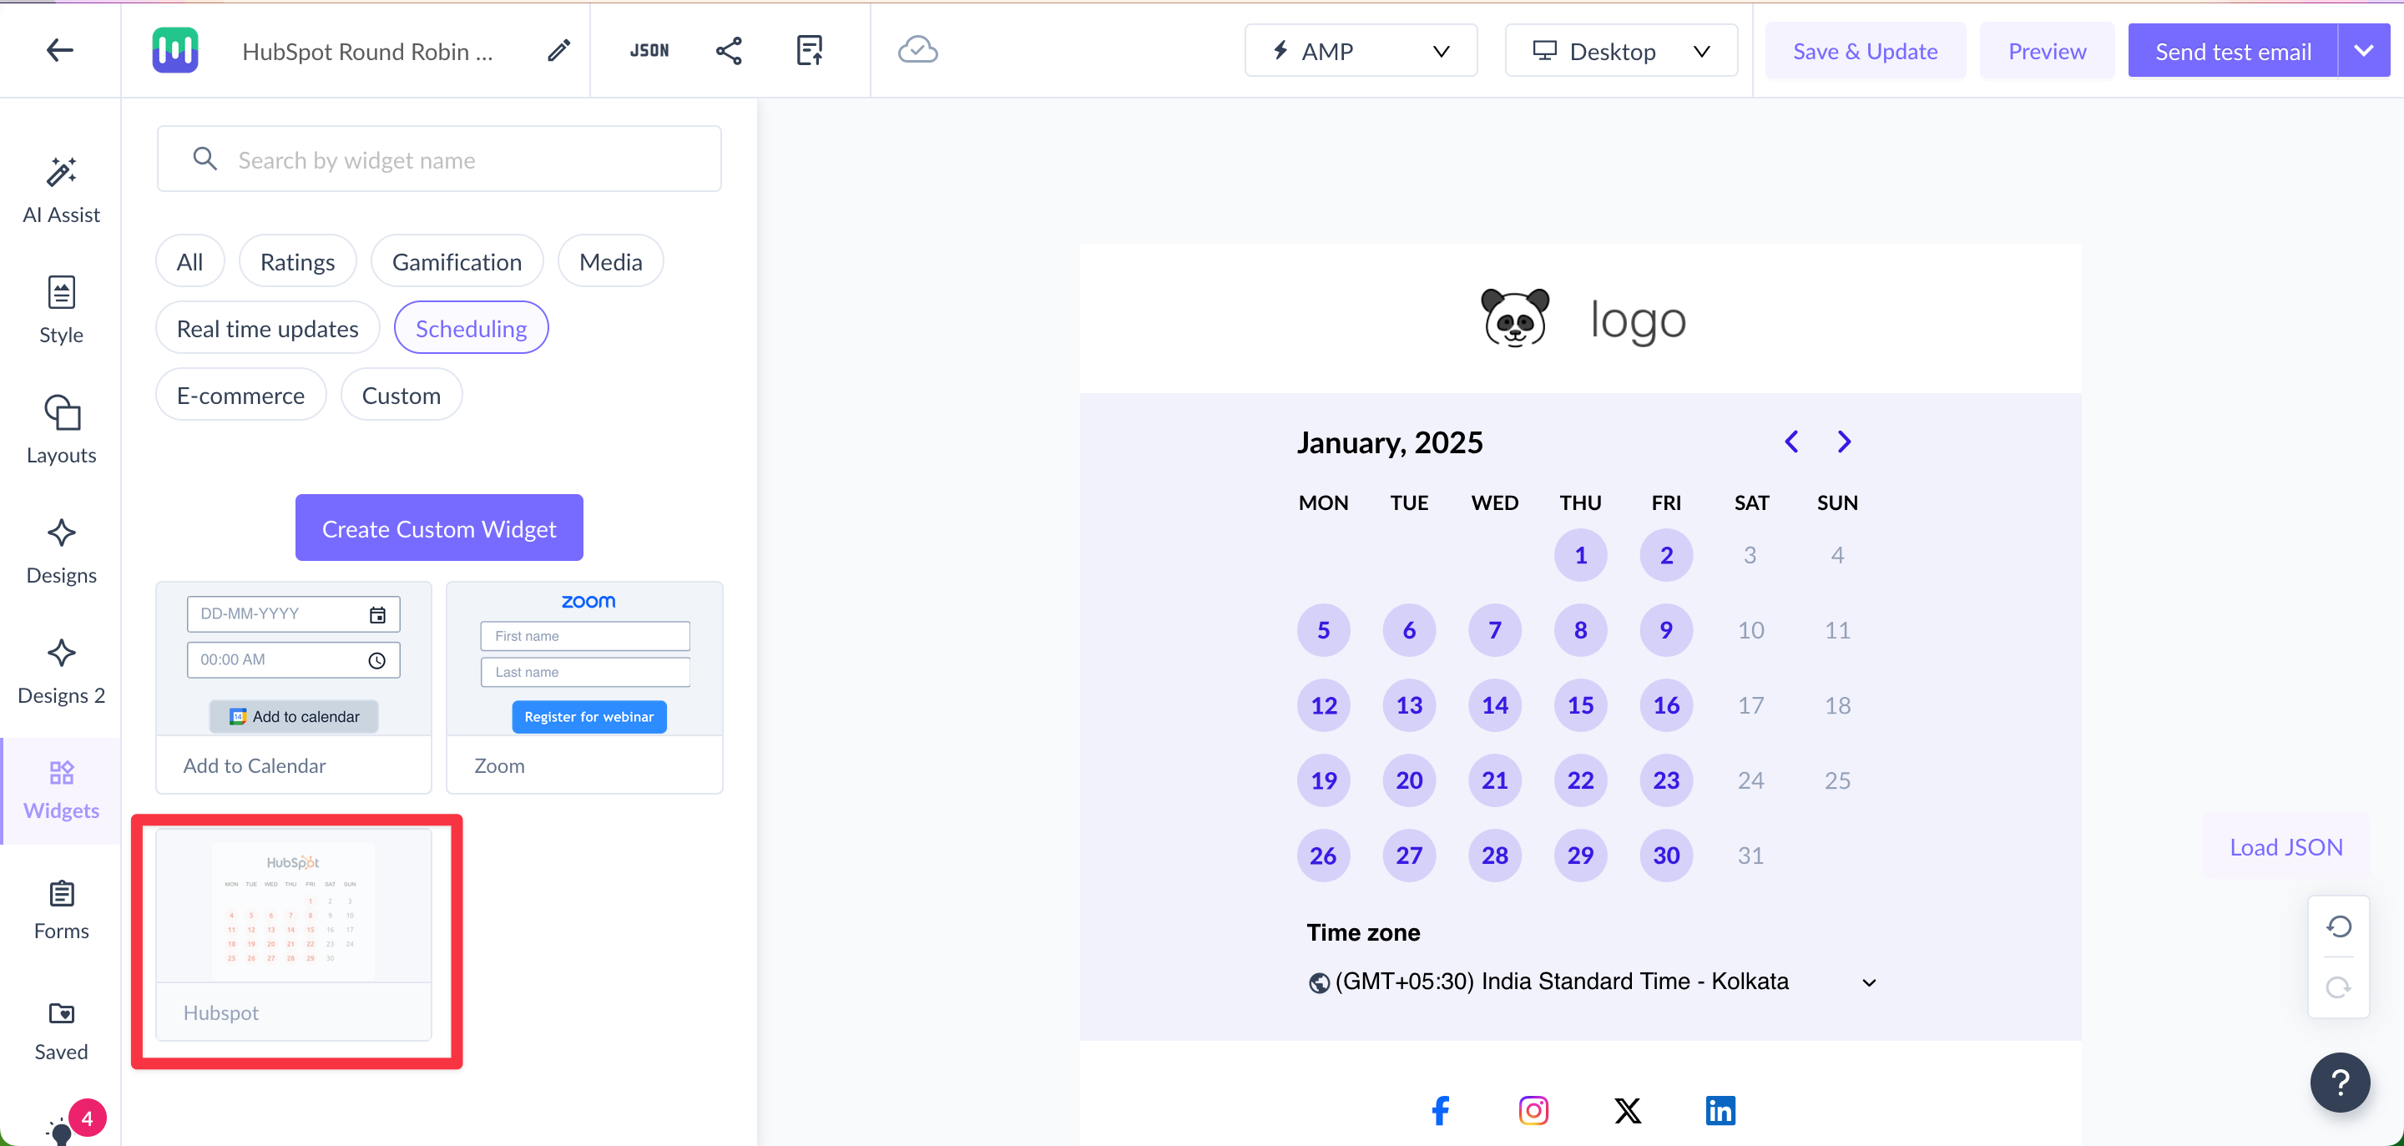Open the Designs 2 sidebar panel
The height and width of the screenshot is (1146, 2404).
61,671
